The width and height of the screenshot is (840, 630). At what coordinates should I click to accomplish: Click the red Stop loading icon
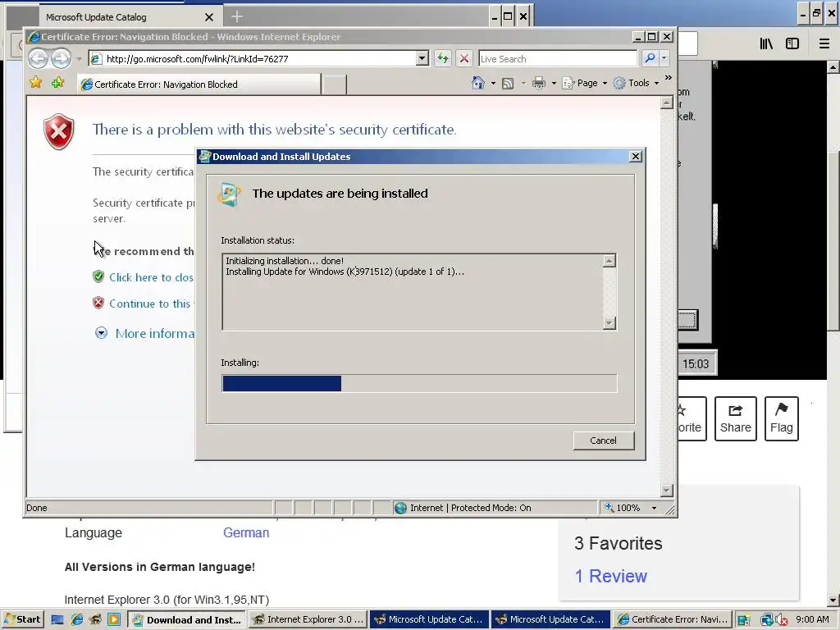pyautogui.click(x=464, y=58)
